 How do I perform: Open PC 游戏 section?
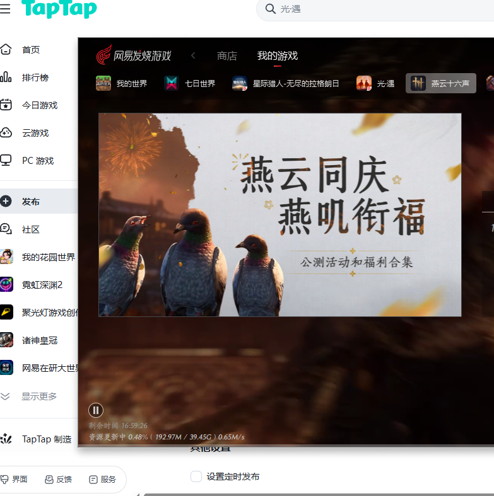click(x=38, y=161)
